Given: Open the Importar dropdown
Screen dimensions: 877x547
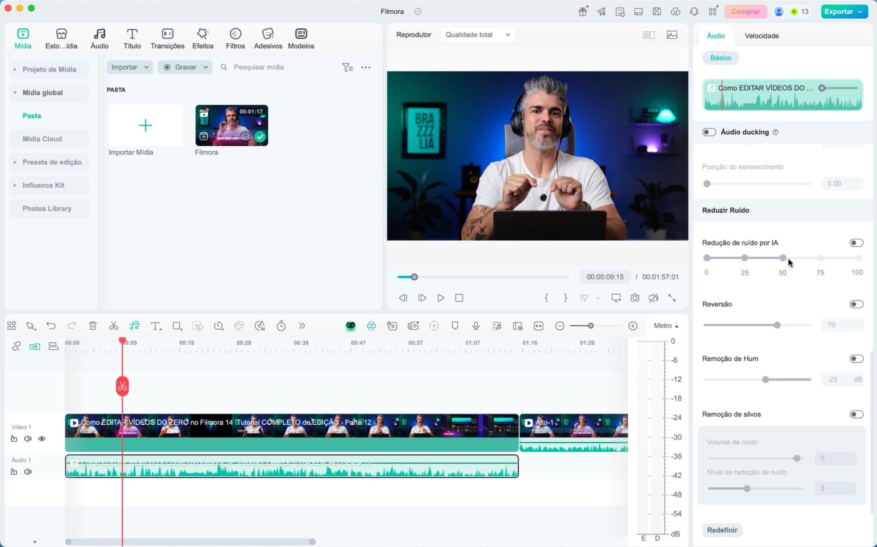Looking at the screenshot, I should coord(130,67).
